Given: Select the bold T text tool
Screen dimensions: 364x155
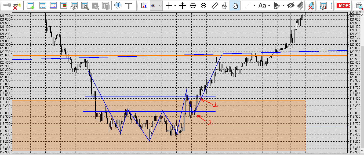Looking at the screenshot, I should coord(129,5).
